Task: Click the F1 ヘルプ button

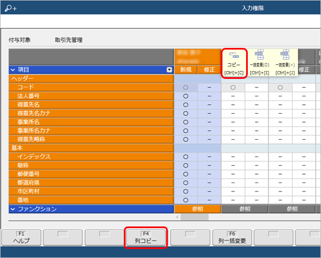Action: (x=21, y=238)
